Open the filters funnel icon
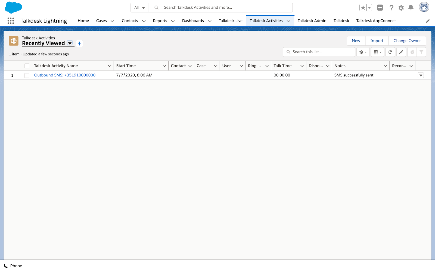 (421, 52)
